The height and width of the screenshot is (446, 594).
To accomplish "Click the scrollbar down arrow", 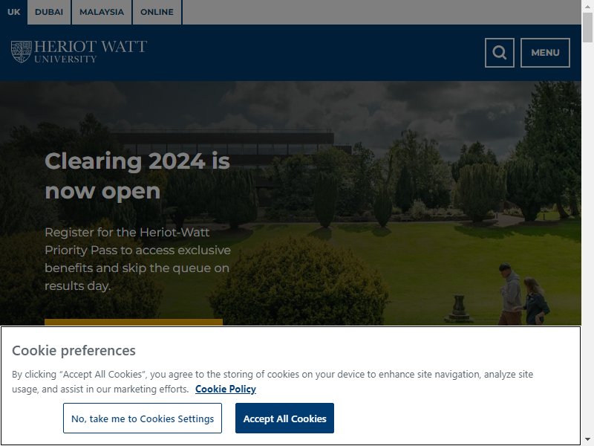I will coord(587,440).
